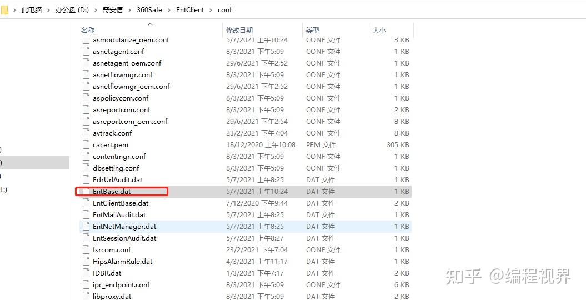This screenshot has width=586, height=300.
Task: Click the asreportcom.conf file icon
Action: point(86,110)
